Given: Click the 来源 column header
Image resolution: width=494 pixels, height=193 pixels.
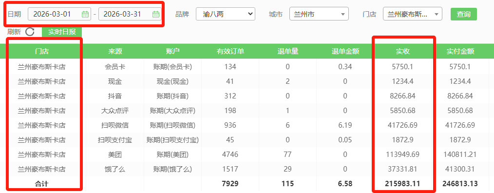Looking at the screenshot, I should 115,51.
